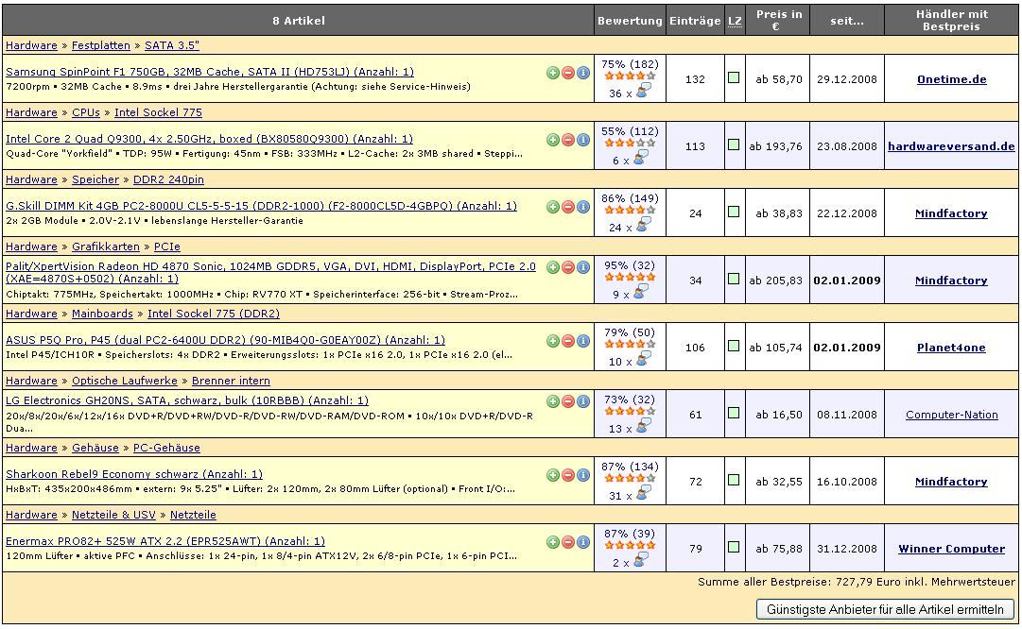Visit Onetime.de dealer link
This screenshot has width=1022, height=629.
pos(952,79)
